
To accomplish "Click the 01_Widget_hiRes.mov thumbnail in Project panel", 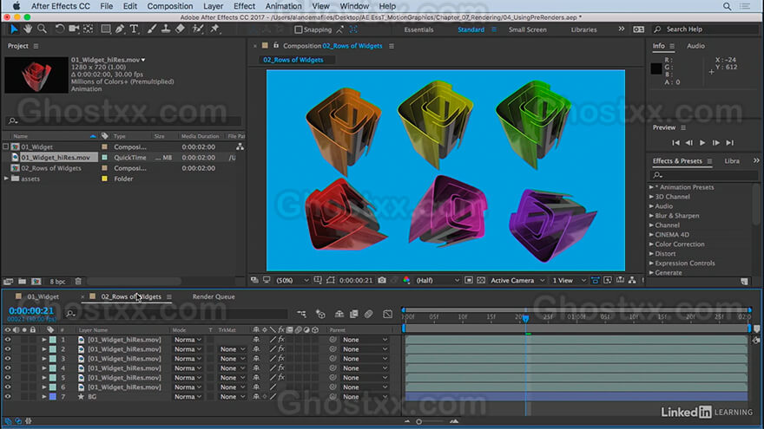I will 36,75.
